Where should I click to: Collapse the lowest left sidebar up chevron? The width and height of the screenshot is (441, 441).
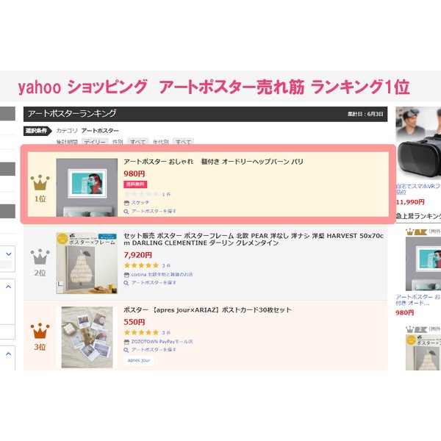pyautogui.click(x=9, y=354)
